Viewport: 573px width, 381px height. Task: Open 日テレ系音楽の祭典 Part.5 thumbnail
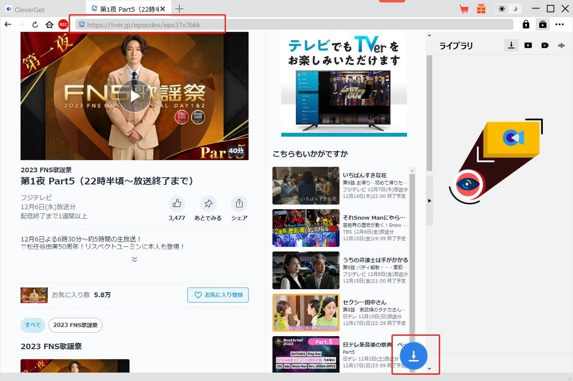306,355
